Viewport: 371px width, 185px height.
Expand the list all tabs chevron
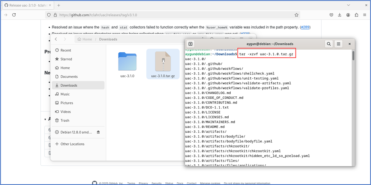[348, 5]
